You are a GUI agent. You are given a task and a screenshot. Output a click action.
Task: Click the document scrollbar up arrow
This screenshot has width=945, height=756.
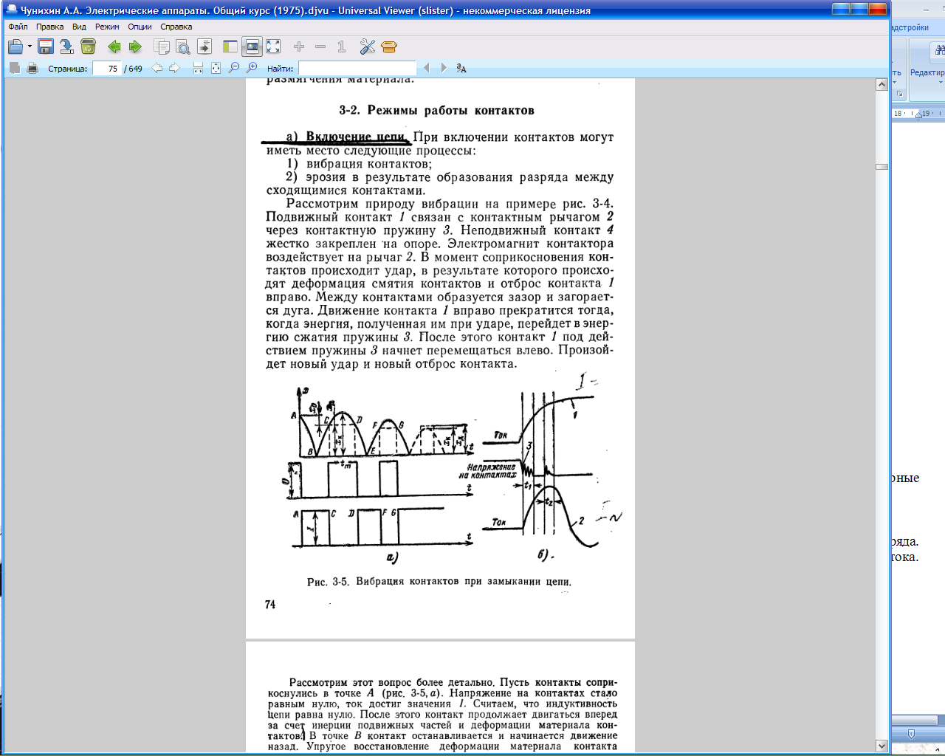point(882,85)
